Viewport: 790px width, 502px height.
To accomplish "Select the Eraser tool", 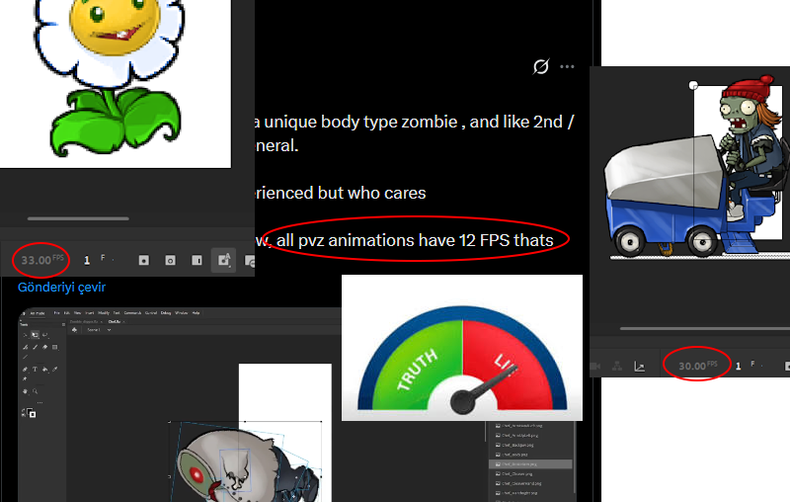I will (x=44, y=347).
